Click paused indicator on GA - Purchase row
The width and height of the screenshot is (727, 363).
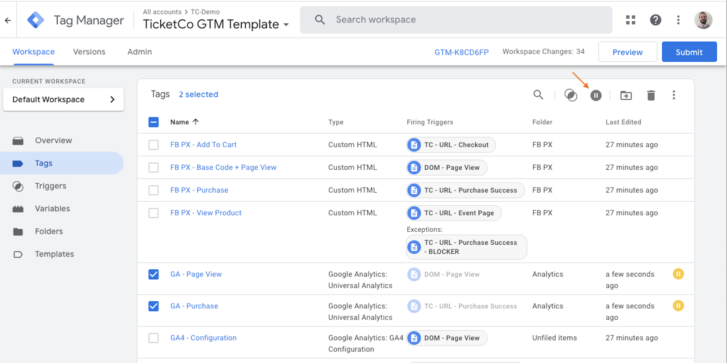point(678,306)
